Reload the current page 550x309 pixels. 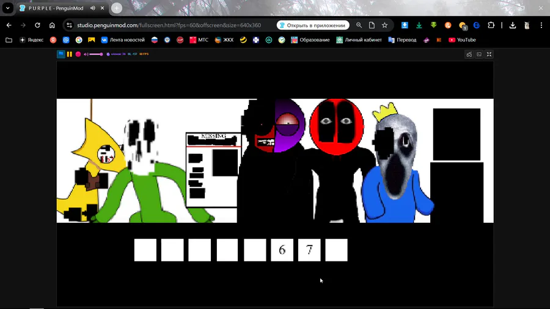coord(37,25)
